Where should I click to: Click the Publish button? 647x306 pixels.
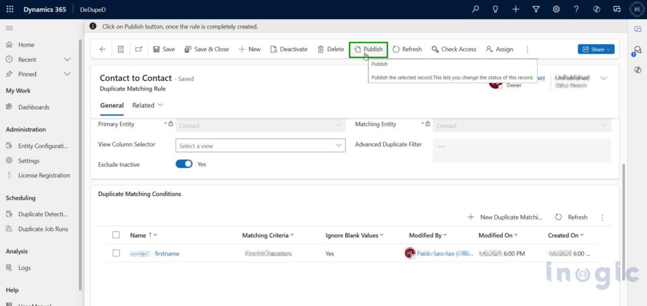[368, 49]
